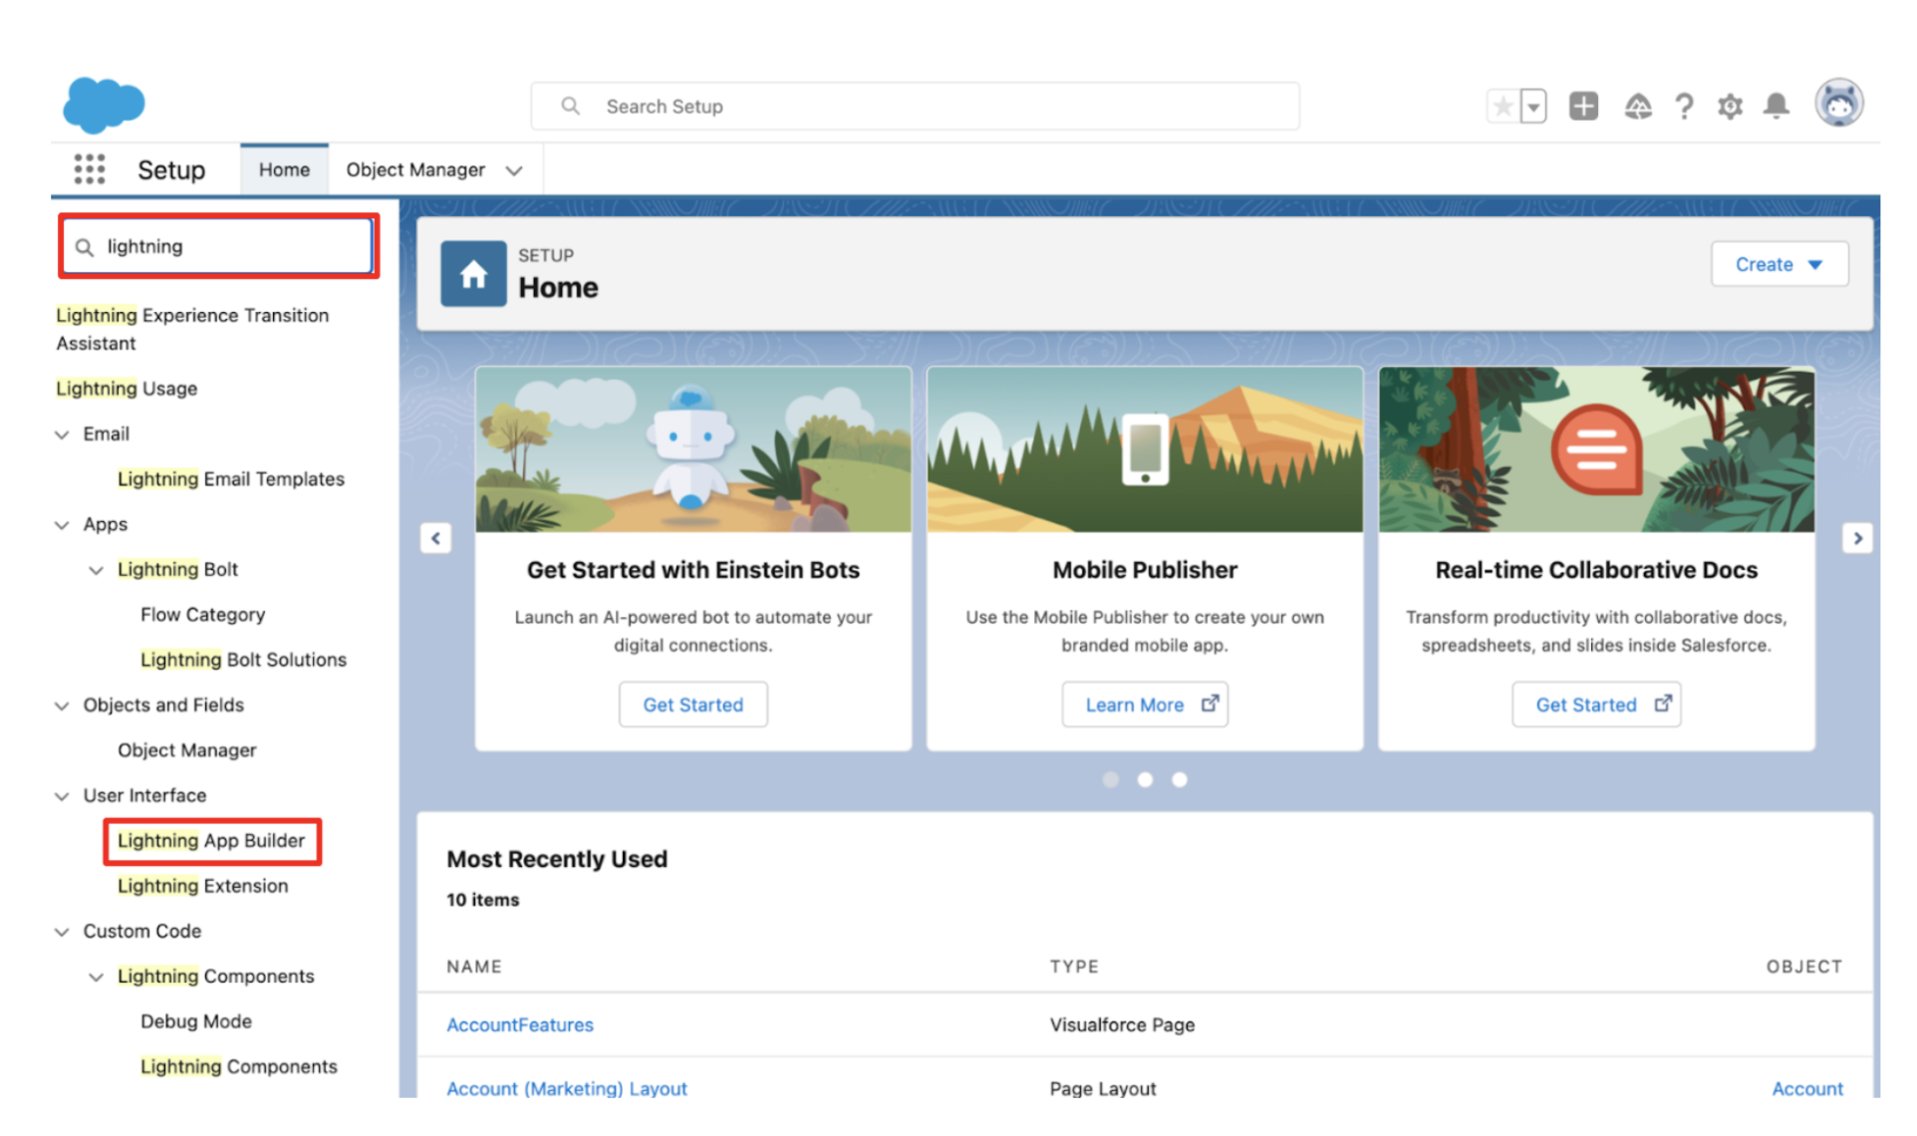Image resolution: width=1917 pixels, height=1136 pixels.
Task: Open the App Launcher dots grid
Action: (x=90, y=169)
